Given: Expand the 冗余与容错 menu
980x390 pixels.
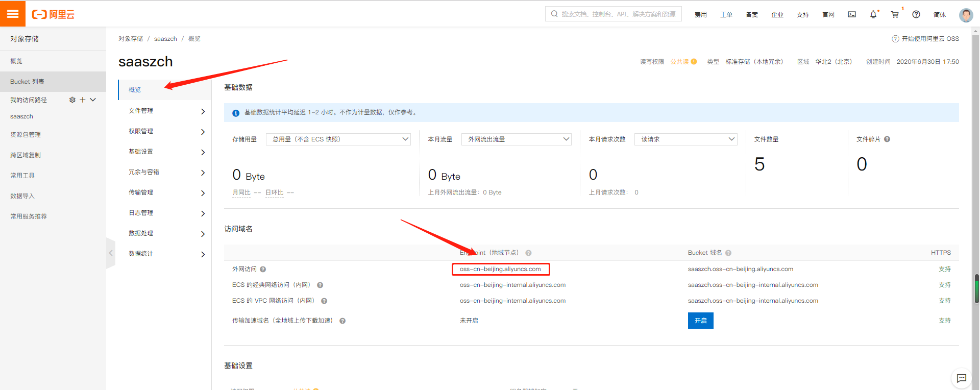Looking at the screenshot, I should (165, 172).
